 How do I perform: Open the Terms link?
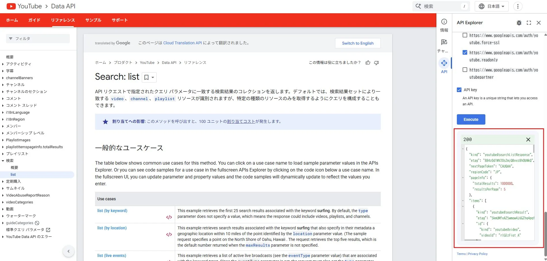tap(461, 254)
